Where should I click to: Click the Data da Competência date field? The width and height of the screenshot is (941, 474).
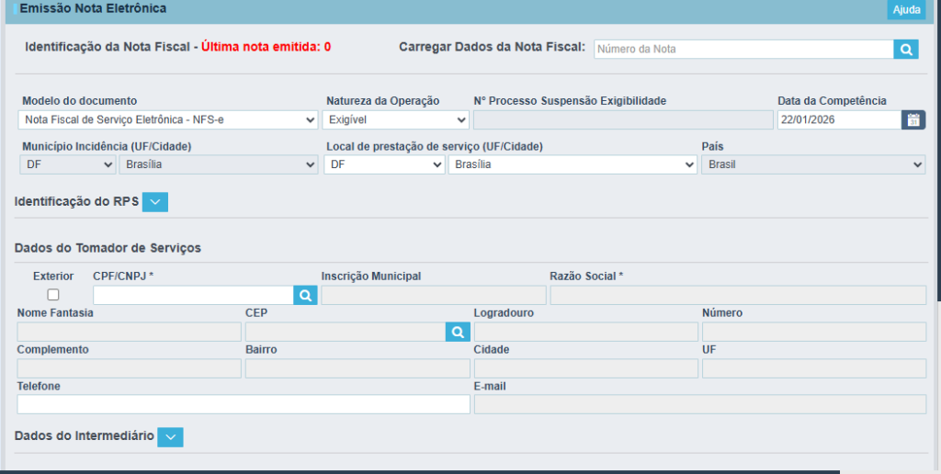pos(838,119)
